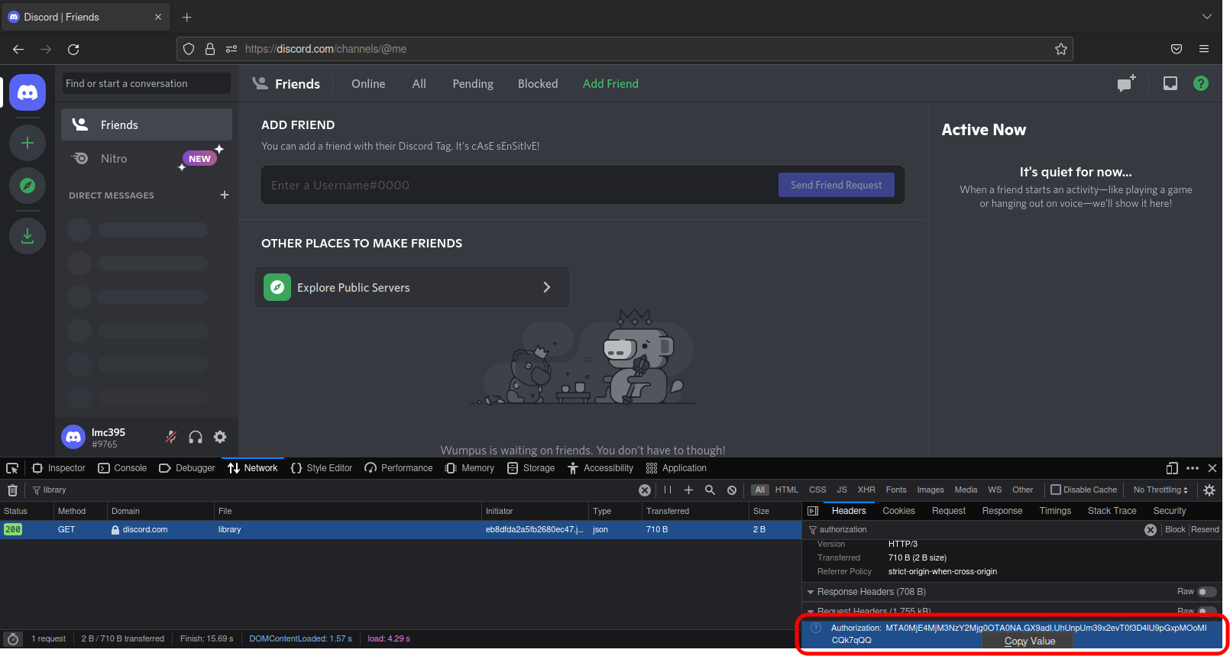
Task: Open the Security tab in request details
Action: [x=1170, y=511]
